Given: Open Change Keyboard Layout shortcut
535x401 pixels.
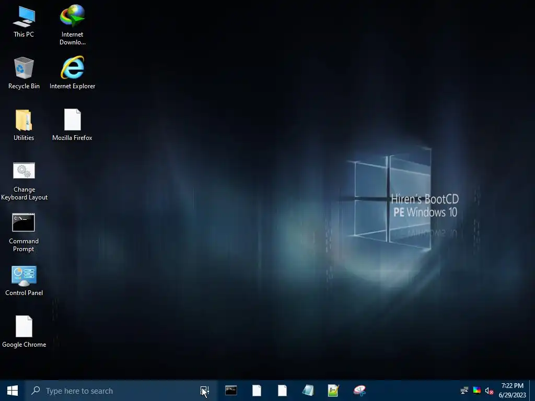Looking at the screenshot, I should point(24,181).
